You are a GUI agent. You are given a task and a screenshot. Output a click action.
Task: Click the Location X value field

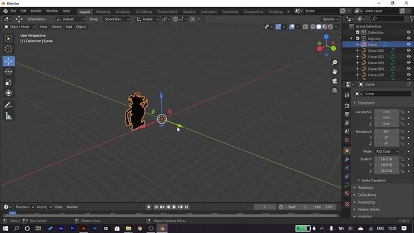pos(387,112)
